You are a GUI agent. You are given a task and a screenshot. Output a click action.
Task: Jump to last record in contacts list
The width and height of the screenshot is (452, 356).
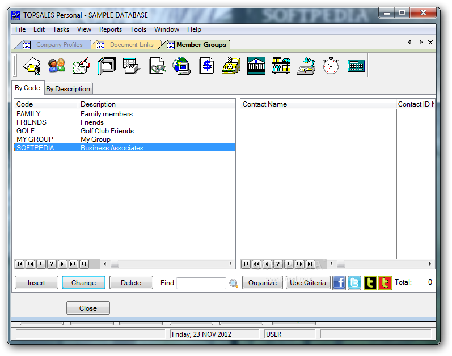tap(310, 264)
